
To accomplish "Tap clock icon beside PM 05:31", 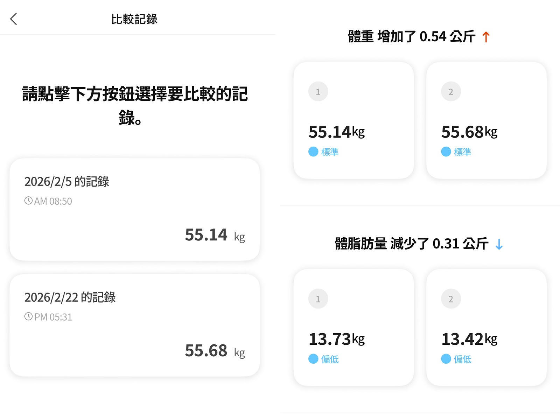I will (28, 316).
